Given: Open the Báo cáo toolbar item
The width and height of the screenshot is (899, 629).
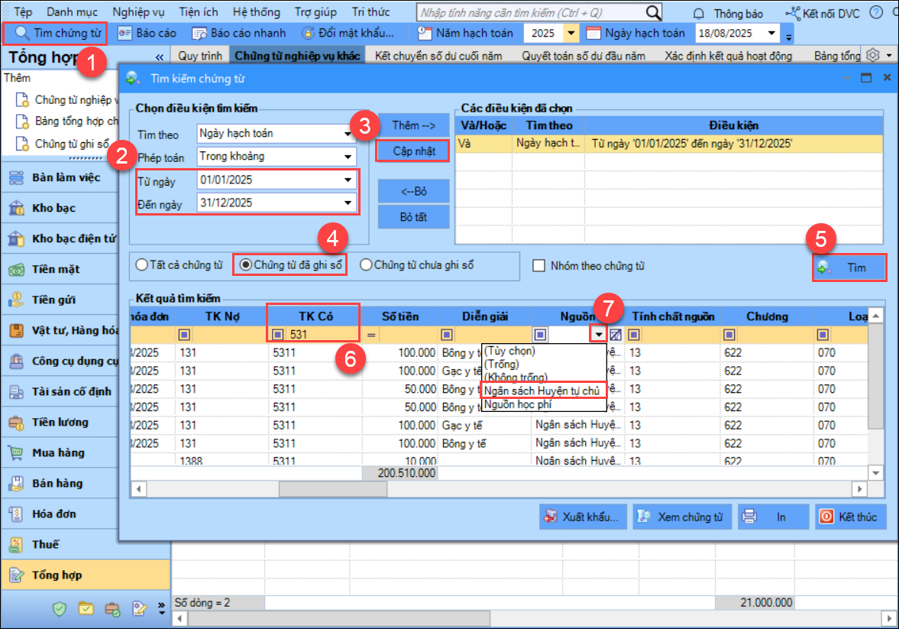Looking at the screenshot, I should 147,34.
